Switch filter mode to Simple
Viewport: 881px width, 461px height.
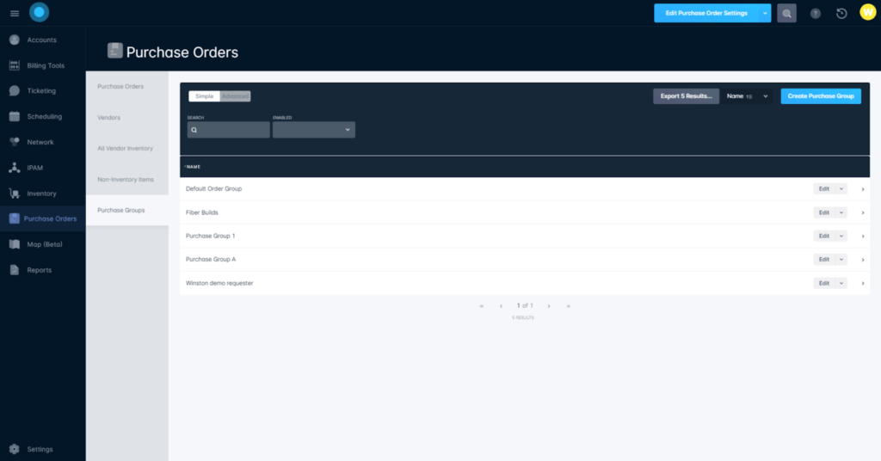[x=204, y=96]
